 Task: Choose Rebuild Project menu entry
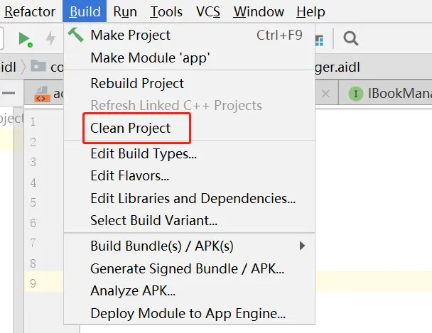[137, 83]
